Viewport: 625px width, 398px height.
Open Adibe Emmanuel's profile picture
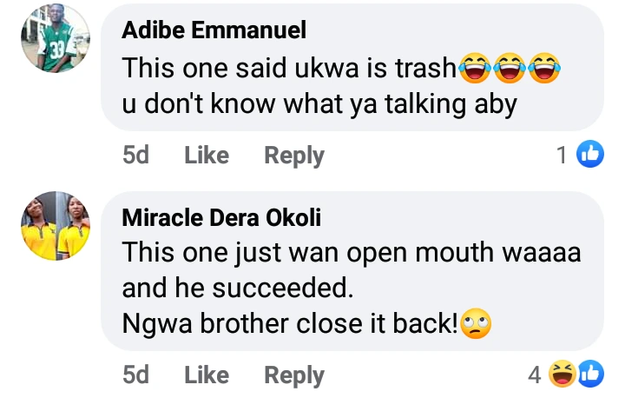pos(55,38)
